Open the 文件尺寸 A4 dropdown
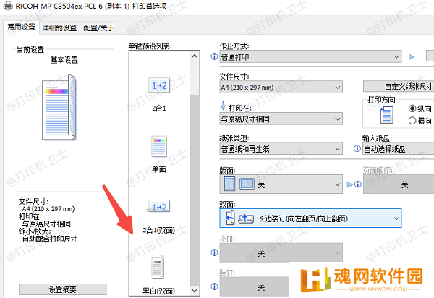This screenshot has width=434, height=298. click(281, 87)
